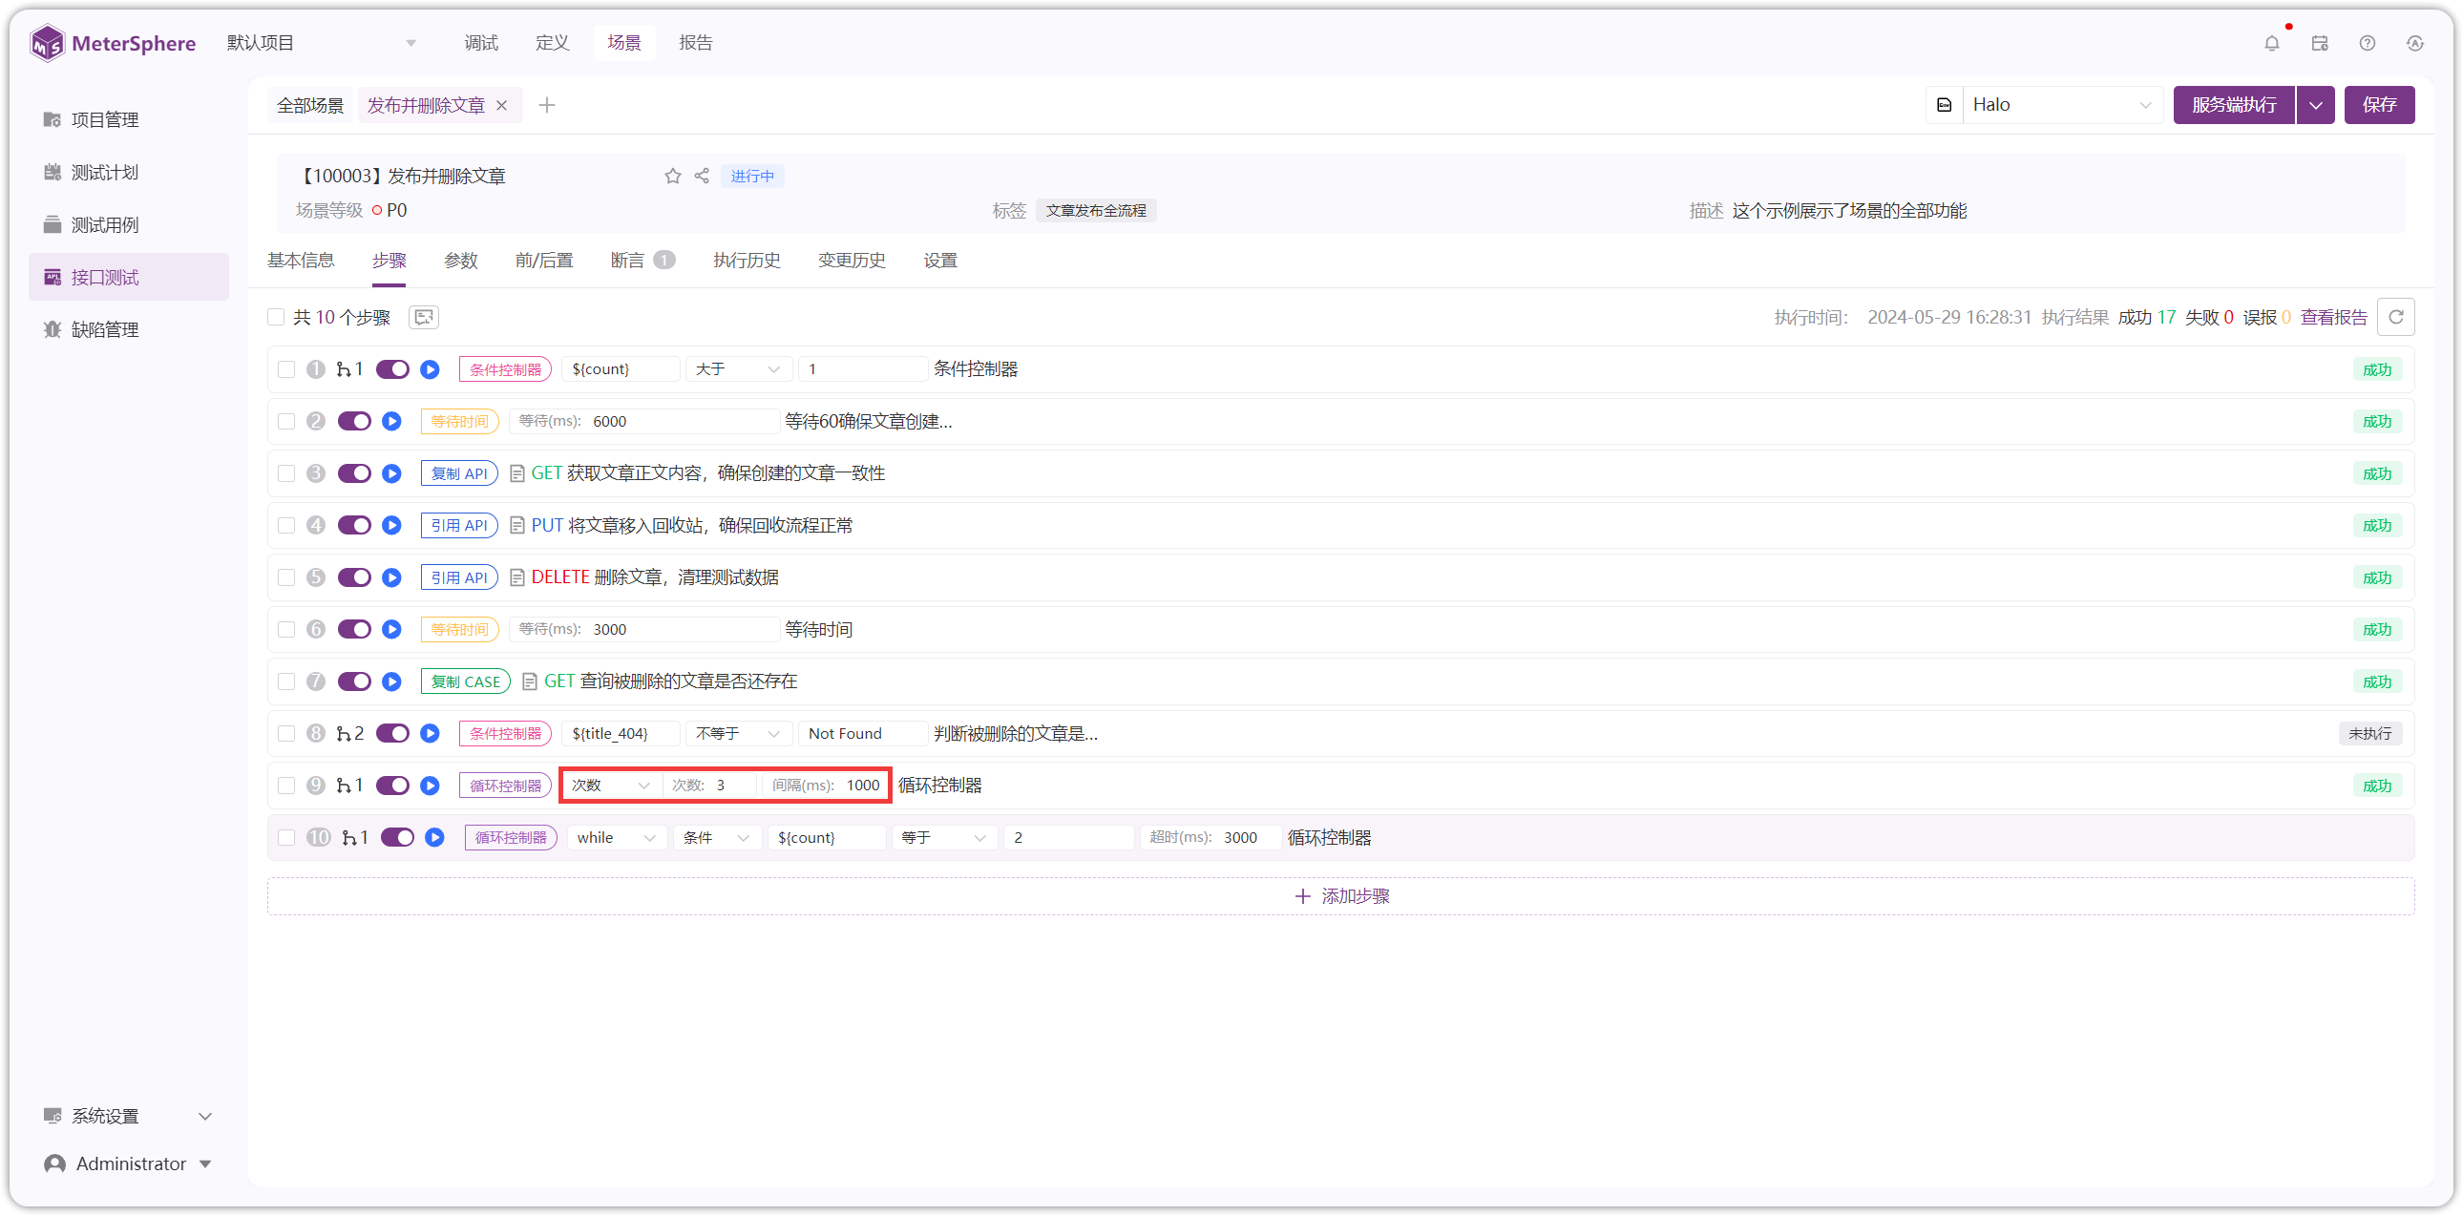Check the select-all steps checkbox

[x=276, y=318]
